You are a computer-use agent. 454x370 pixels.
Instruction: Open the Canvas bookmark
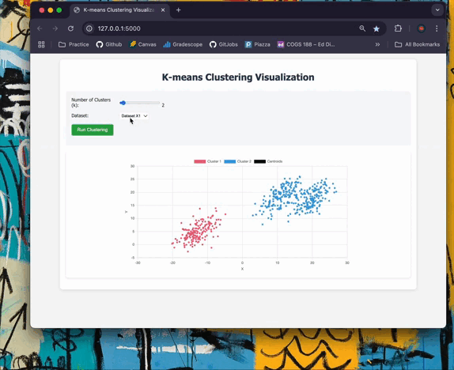pyautogui.click(x=142, y=44)
